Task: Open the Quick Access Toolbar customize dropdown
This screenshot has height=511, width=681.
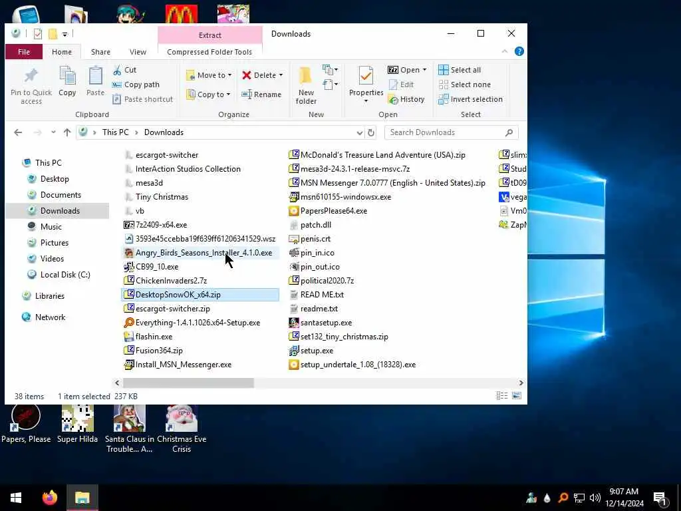Action: pos(65,35)
